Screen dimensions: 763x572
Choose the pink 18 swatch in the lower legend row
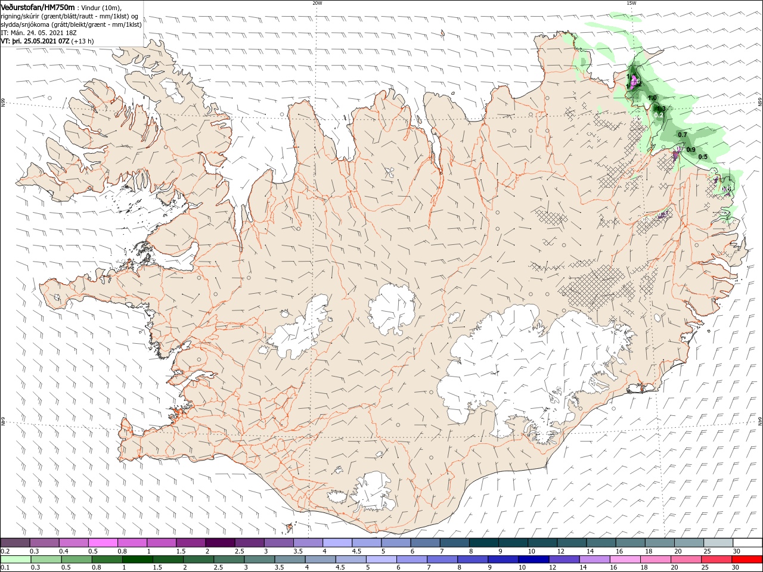655,559
